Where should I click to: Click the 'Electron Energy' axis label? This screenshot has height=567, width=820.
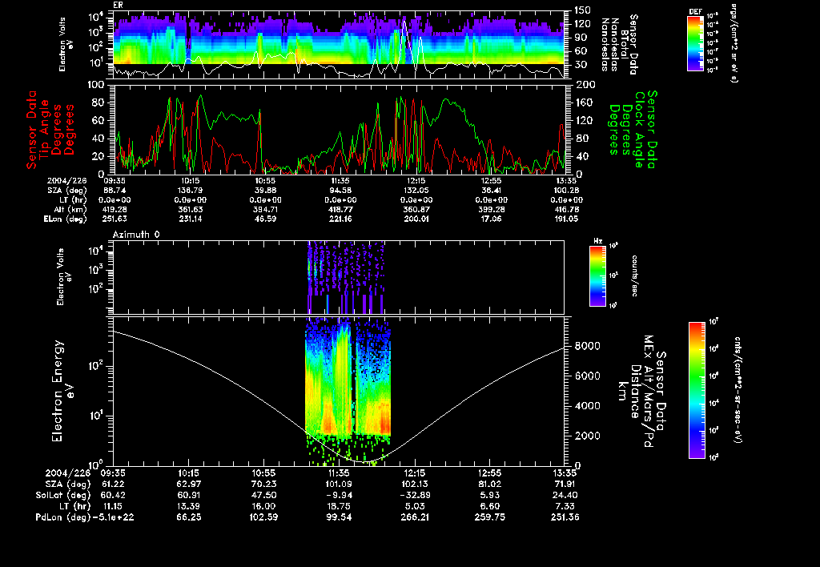point(58,392)
